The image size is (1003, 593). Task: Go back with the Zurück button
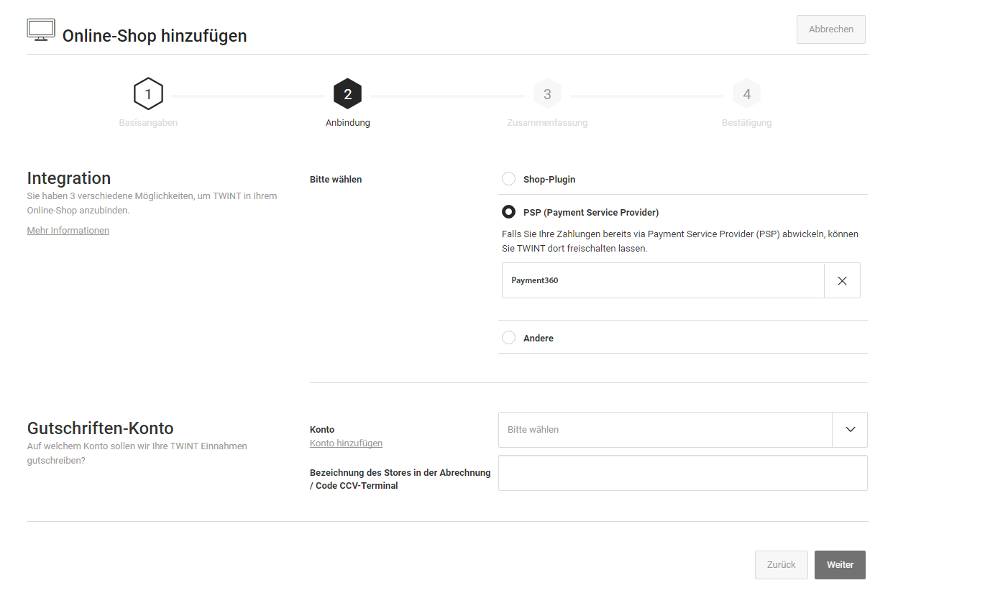(x=781, y=565)
